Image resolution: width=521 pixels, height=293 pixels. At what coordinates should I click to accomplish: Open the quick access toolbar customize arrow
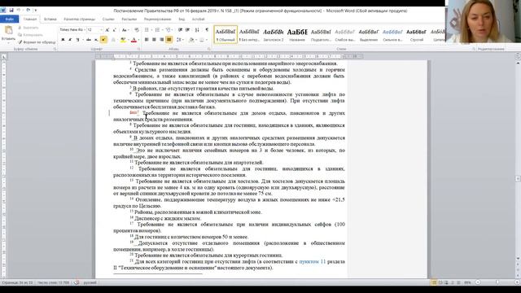coord(35,11)
